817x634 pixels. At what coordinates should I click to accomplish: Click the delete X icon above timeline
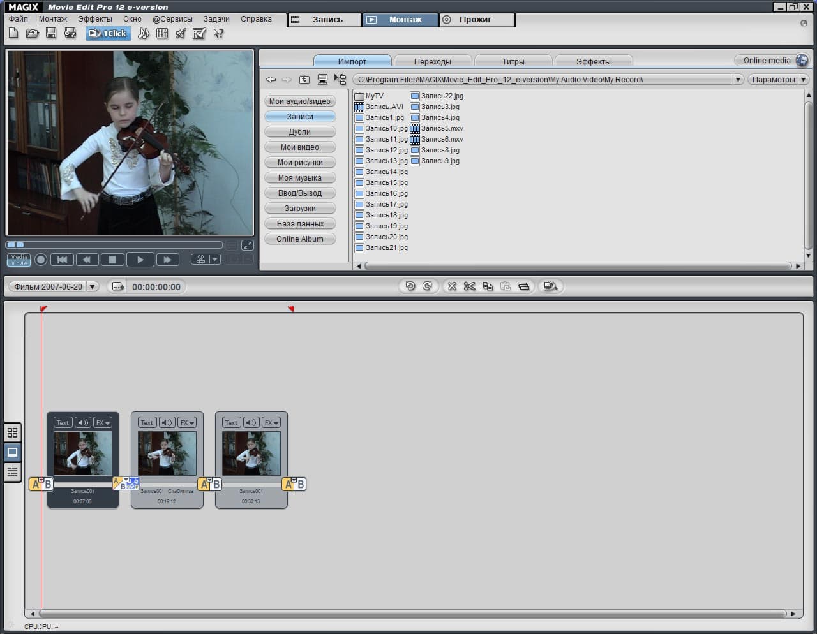(452, 286)
